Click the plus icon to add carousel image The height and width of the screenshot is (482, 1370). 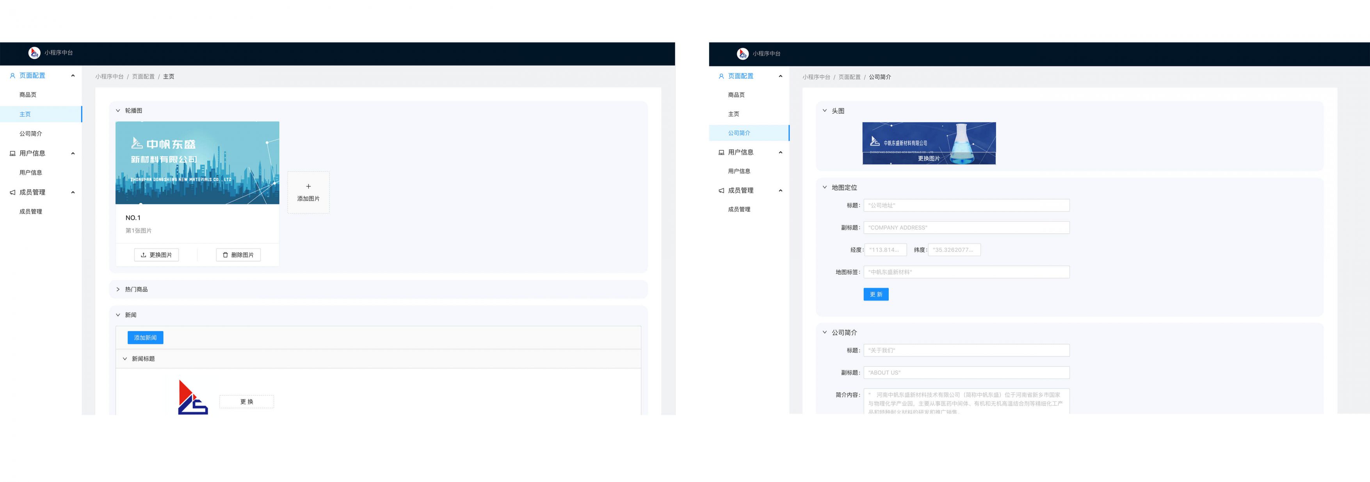308,186
